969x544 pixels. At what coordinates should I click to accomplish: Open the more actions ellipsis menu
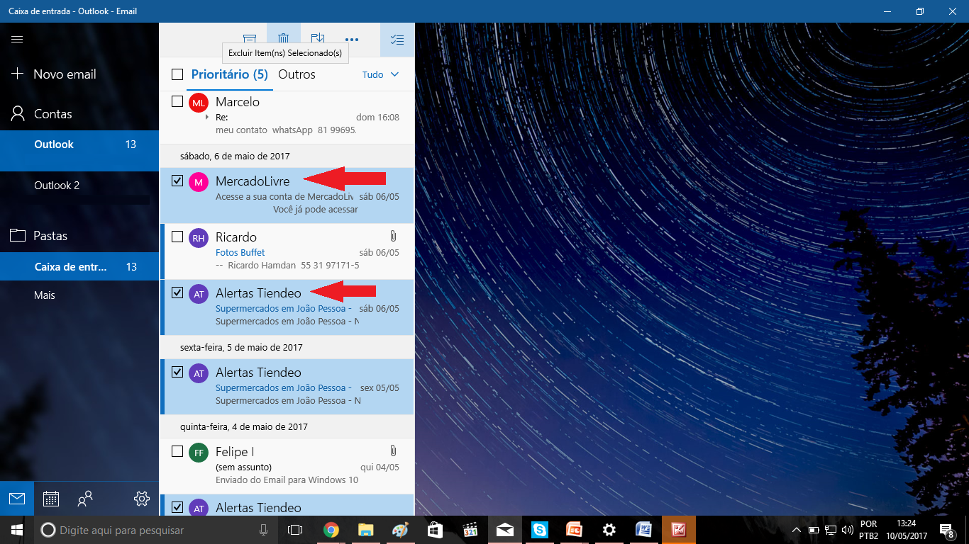tap(352, 40)
